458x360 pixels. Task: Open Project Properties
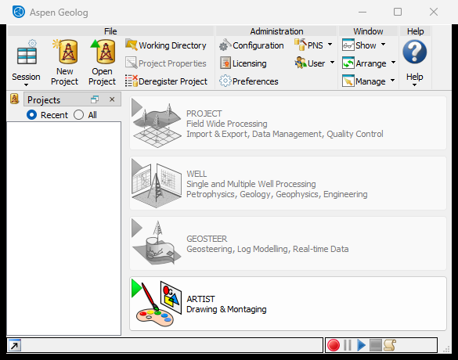(x=166, y=63)
